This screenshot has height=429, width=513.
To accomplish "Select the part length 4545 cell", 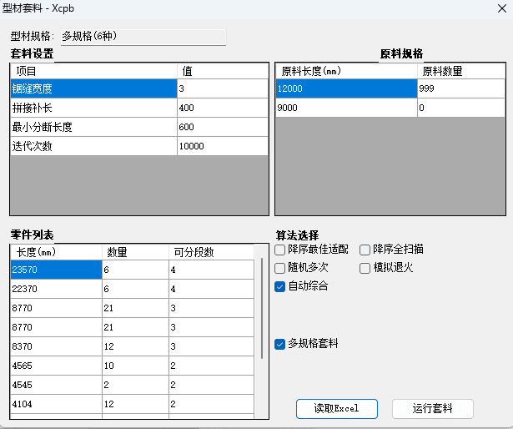I will pos(56,385).
